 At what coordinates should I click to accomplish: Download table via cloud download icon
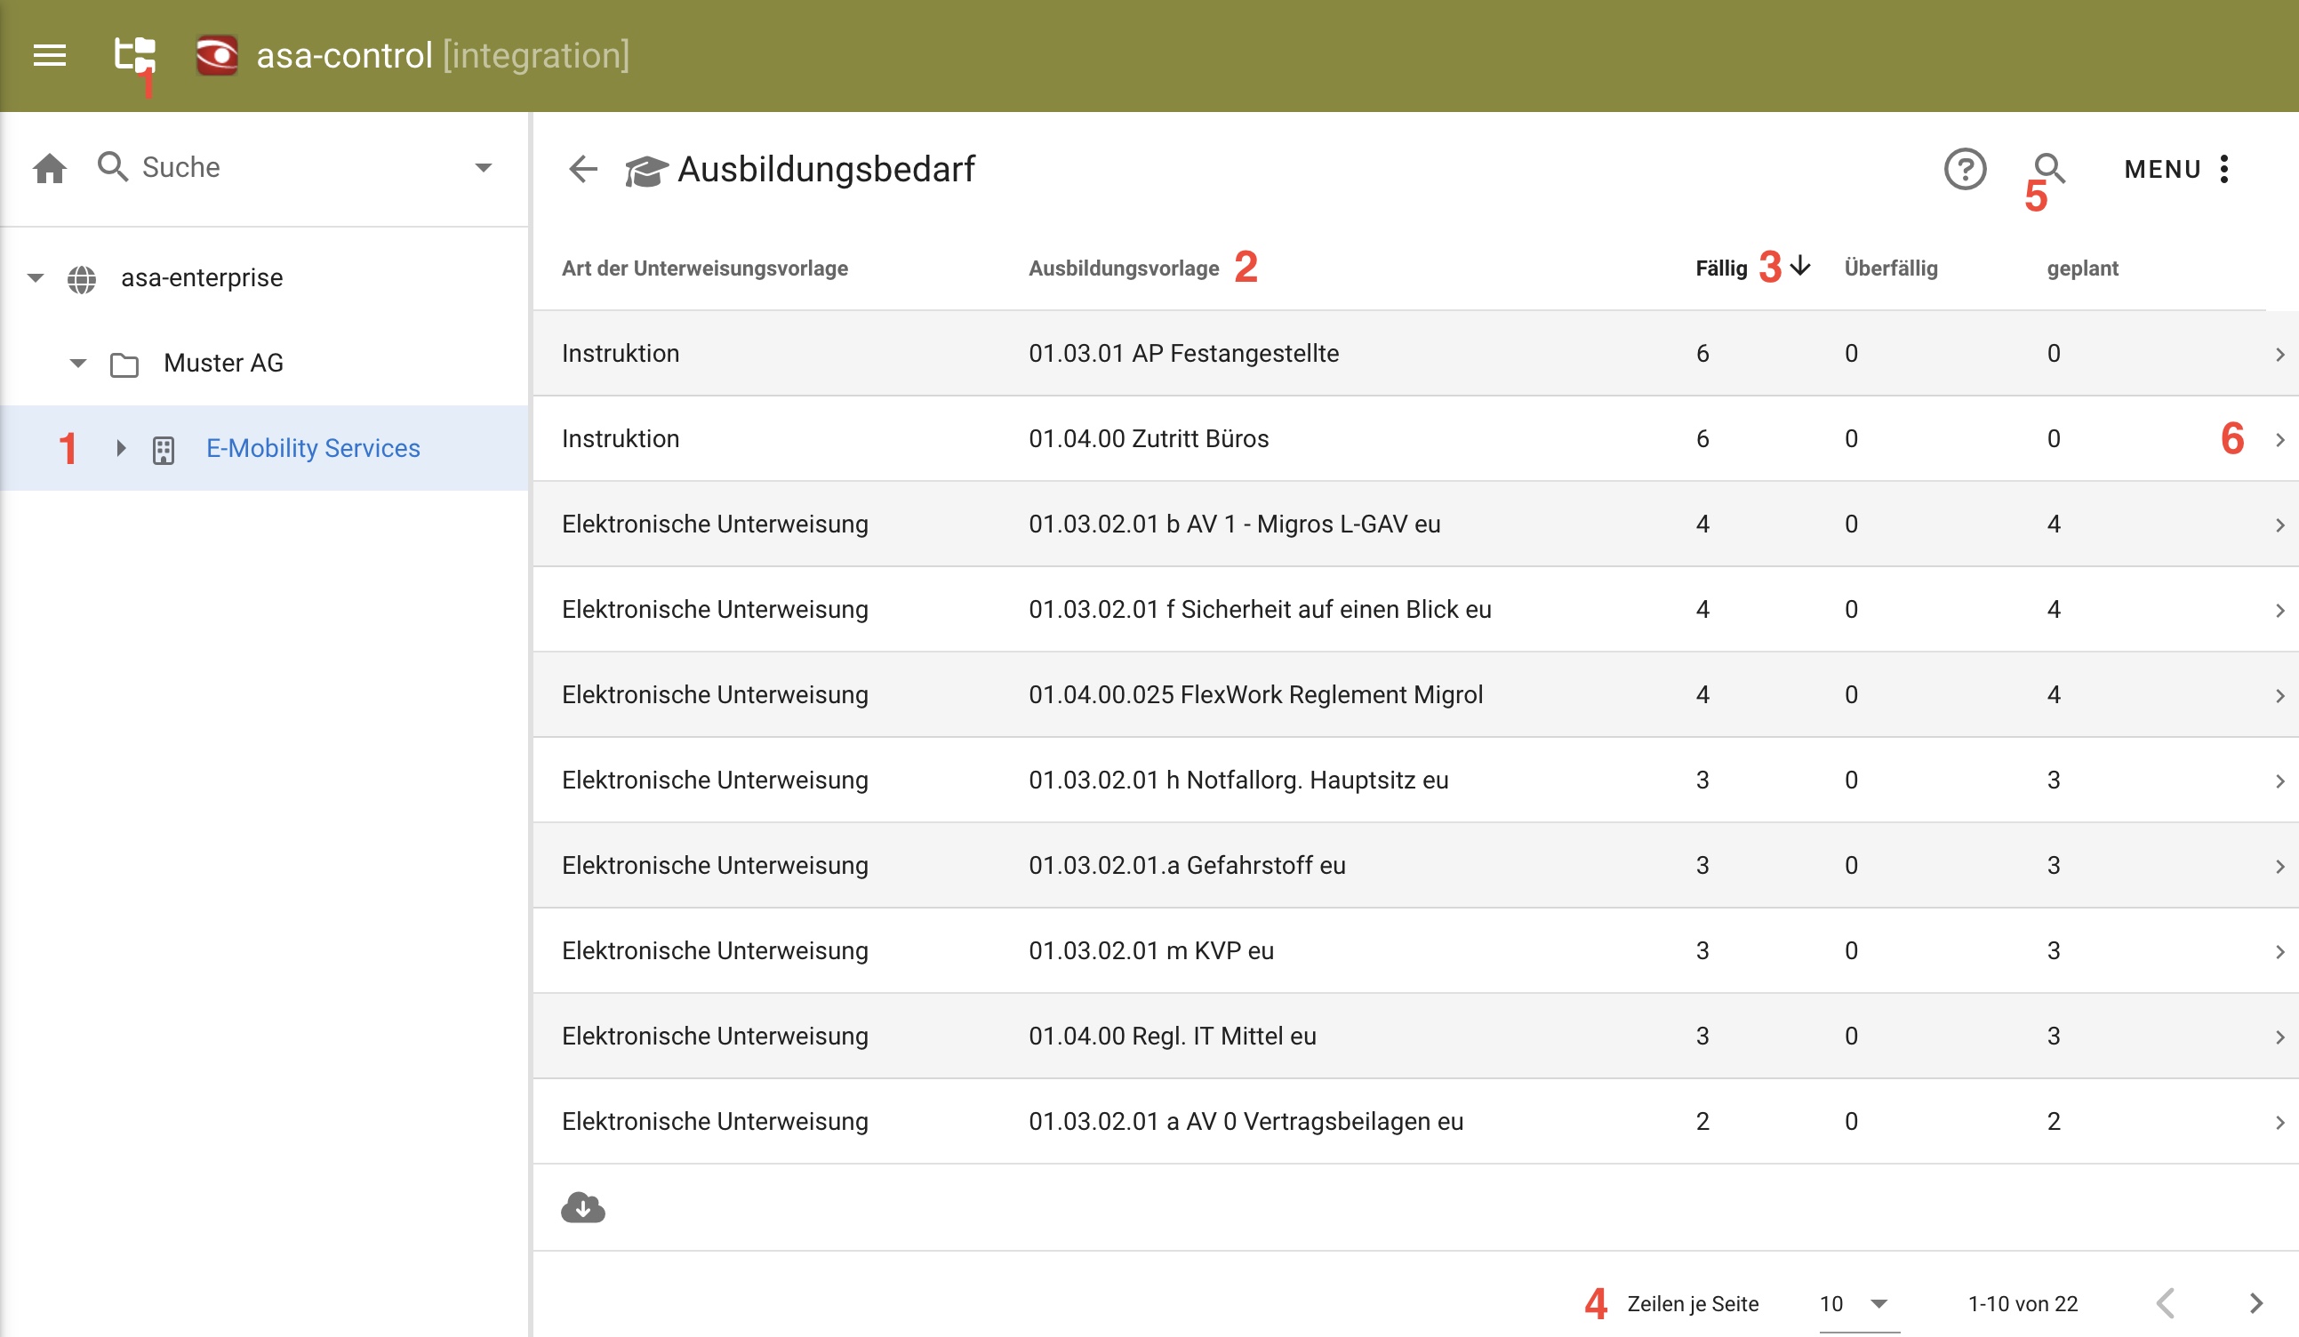point(583,1207)
